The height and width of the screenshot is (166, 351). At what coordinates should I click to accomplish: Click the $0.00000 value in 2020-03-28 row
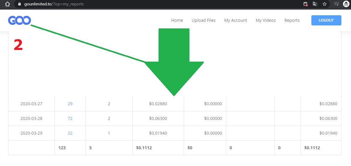coord(213,118)
